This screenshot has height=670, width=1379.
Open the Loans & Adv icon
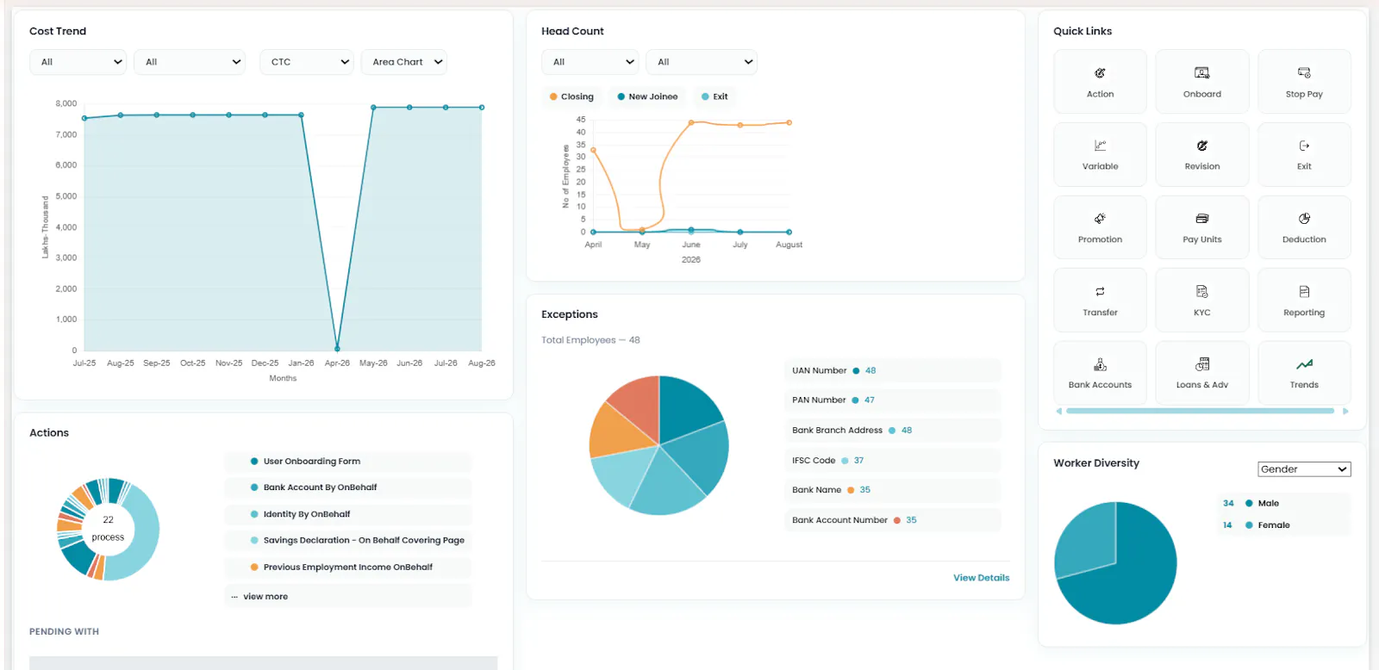(x=1201, y=364)
